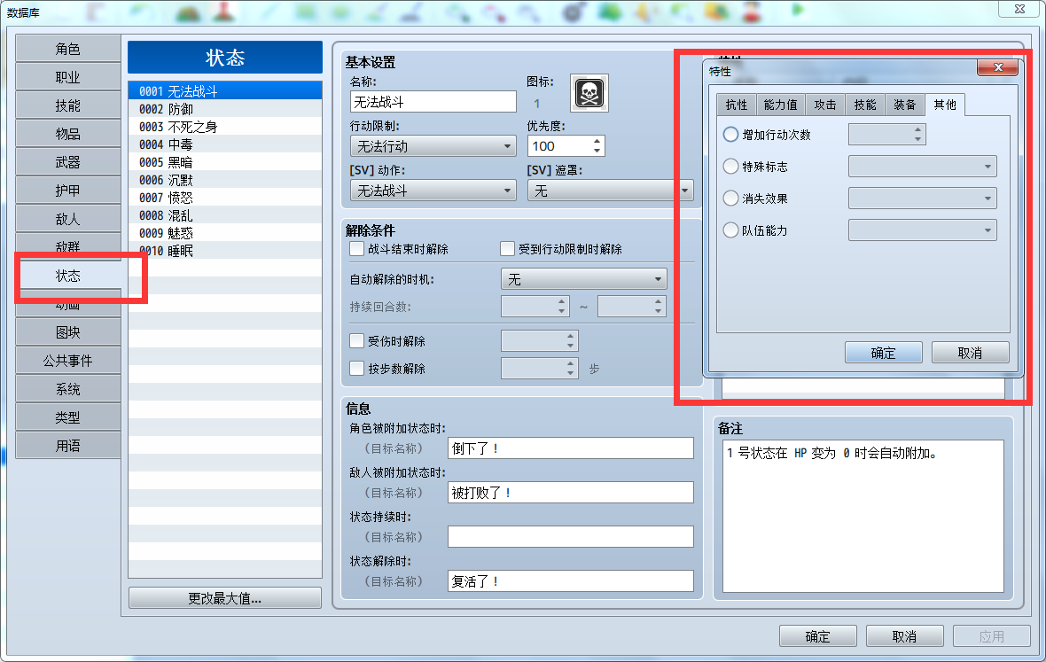Open the 能力值 tab
This screenshot has width=1046, height=662.
point(780,105)
